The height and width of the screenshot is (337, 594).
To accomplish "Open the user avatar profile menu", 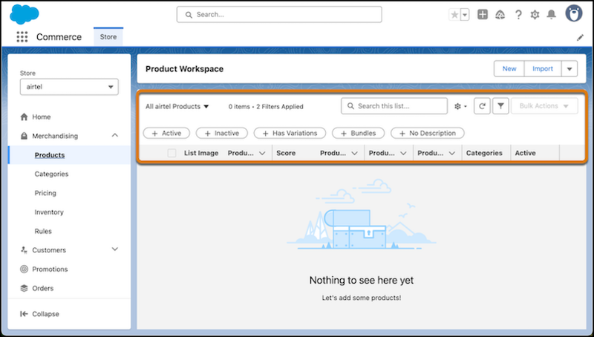I will (x=574, y=13).
